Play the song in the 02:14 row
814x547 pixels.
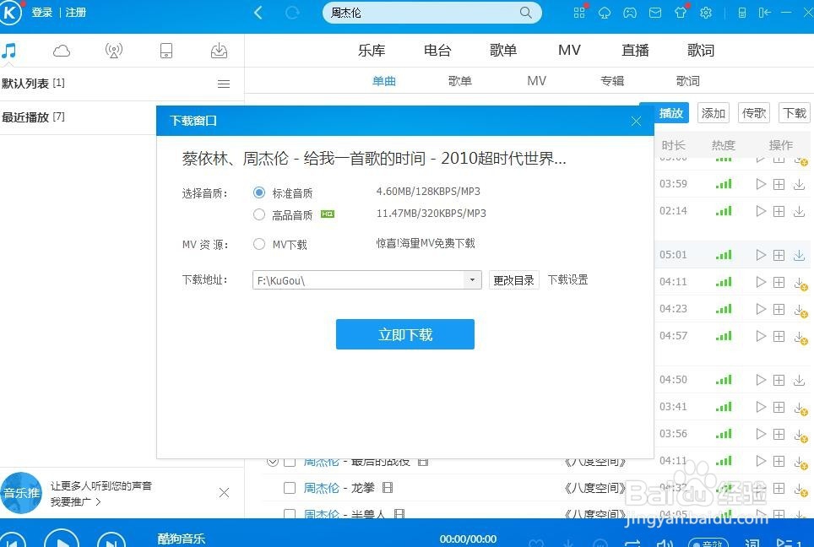tap(761, 211)
